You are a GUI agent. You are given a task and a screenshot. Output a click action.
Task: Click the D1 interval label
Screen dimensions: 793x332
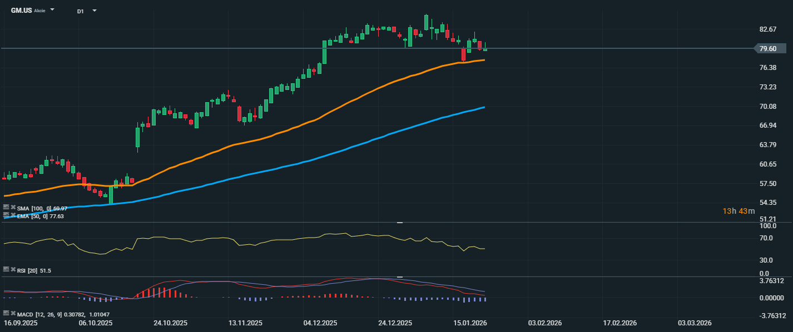pyautogui.click(x=81, y=11)
